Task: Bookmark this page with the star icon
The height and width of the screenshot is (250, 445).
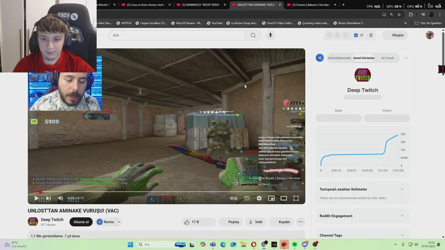Action: [x=399, y=15]
